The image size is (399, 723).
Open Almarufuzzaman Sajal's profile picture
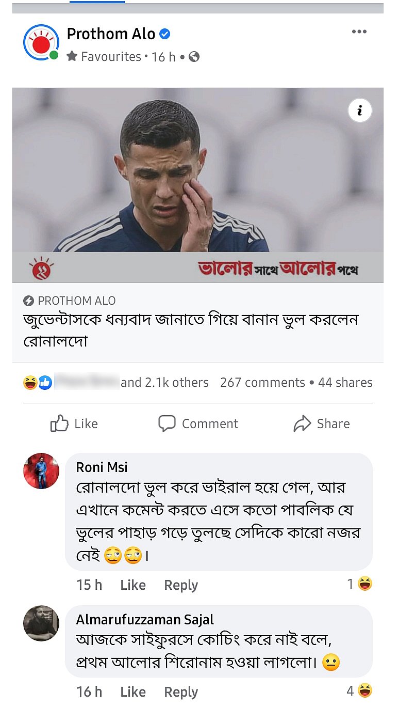pyautogui.click(x=41, y=623)
